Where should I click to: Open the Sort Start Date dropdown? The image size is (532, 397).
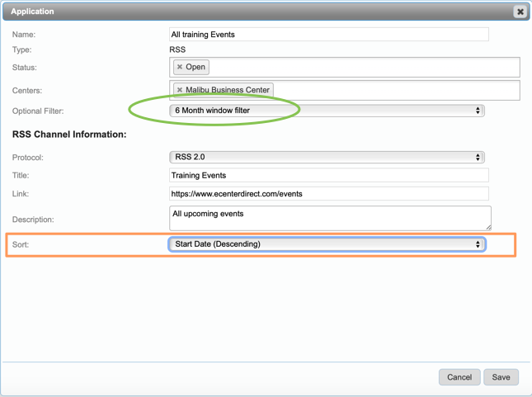(327, 244)
